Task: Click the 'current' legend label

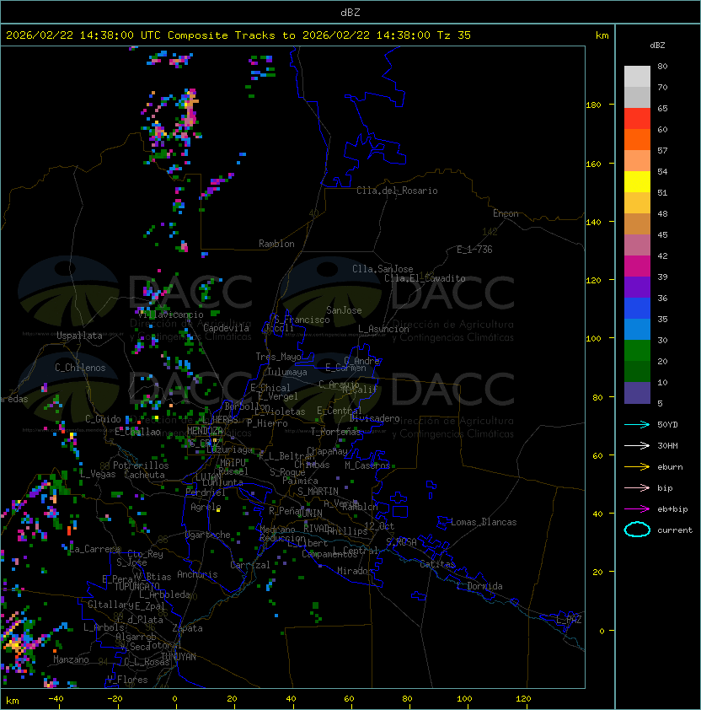Action: coord(675,530)
